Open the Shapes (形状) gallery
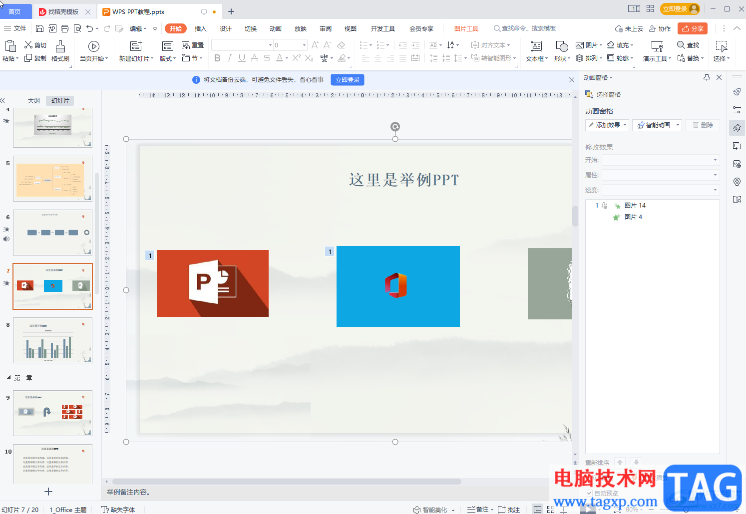Screen dimensions: 746x514 (562, 51)
